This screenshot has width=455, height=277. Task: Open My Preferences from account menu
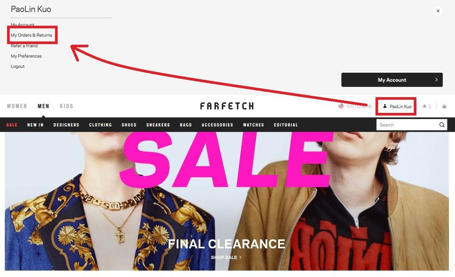point(26,56)
